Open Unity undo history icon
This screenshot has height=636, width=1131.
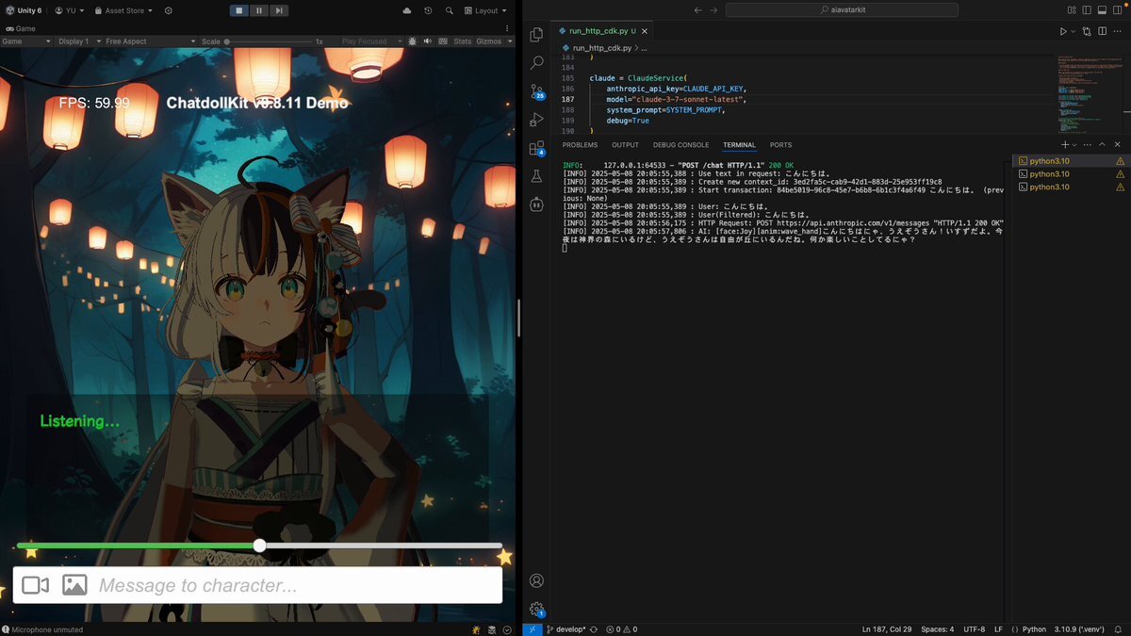[428, 10]
